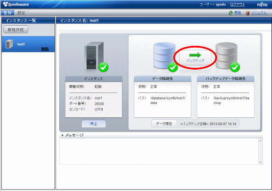Click message area scrollbar up arrow
The height and width of the screenshot is (191, 272).
pyautogui.click(x=261, y=141)
